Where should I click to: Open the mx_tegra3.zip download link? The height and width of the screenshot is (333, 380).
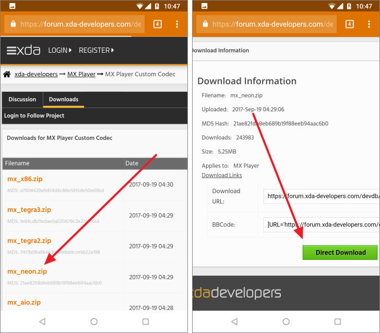coord(29,210)
